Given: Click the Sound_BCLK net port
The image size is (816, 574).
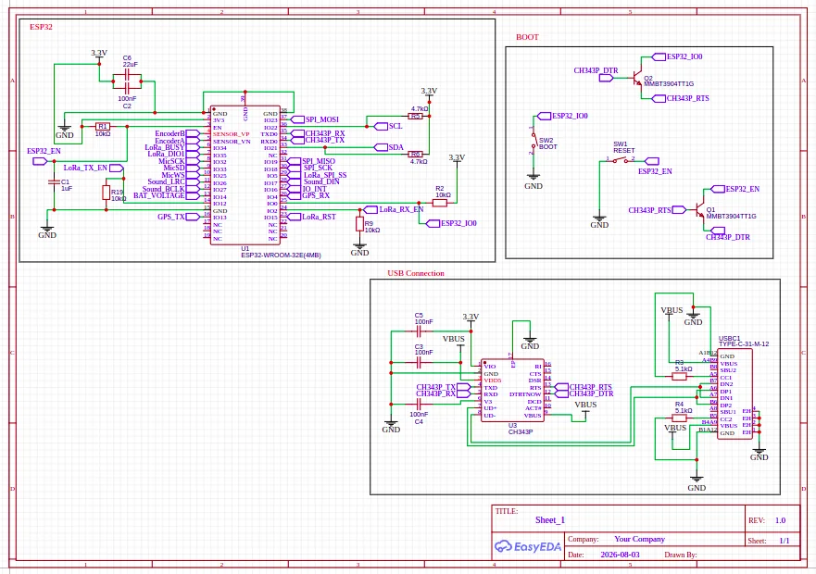Looking at the screenshot, I should 170,189.
